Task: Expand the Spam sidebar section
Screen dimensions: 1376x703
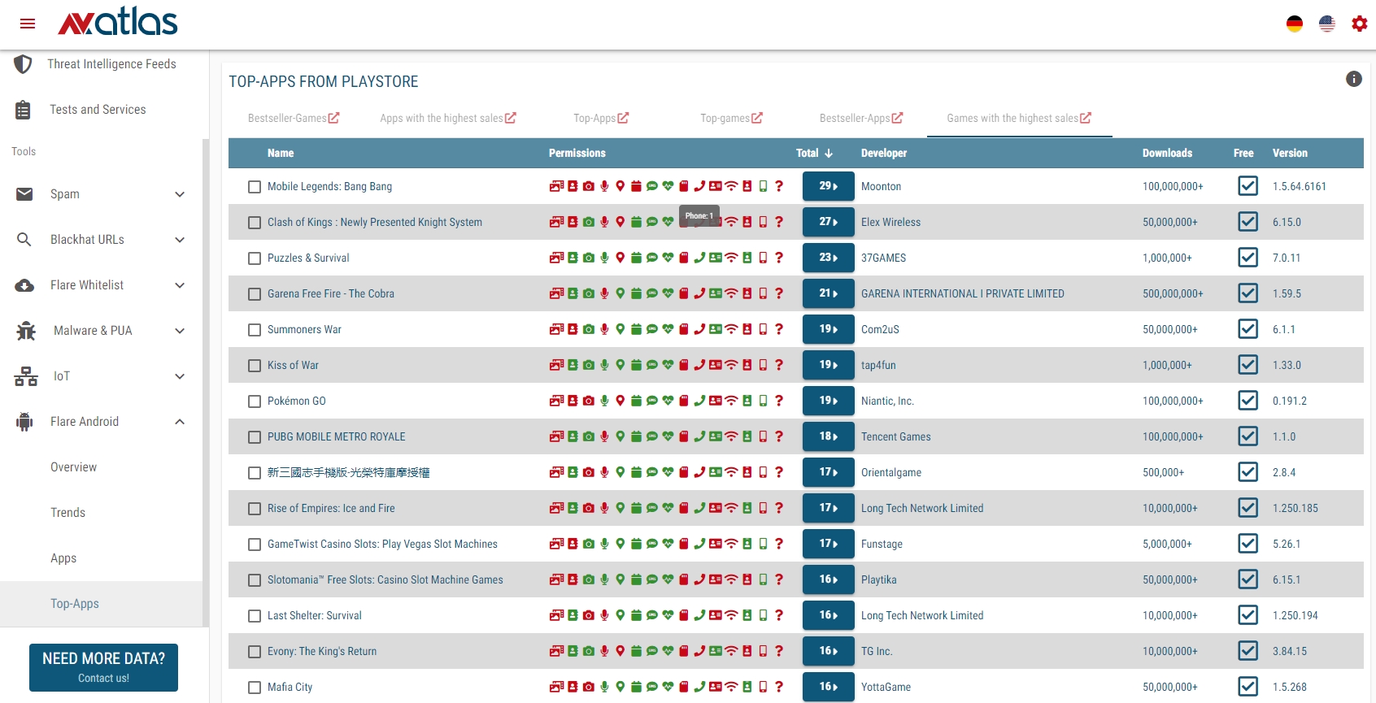Action: (x=180, y=194)
